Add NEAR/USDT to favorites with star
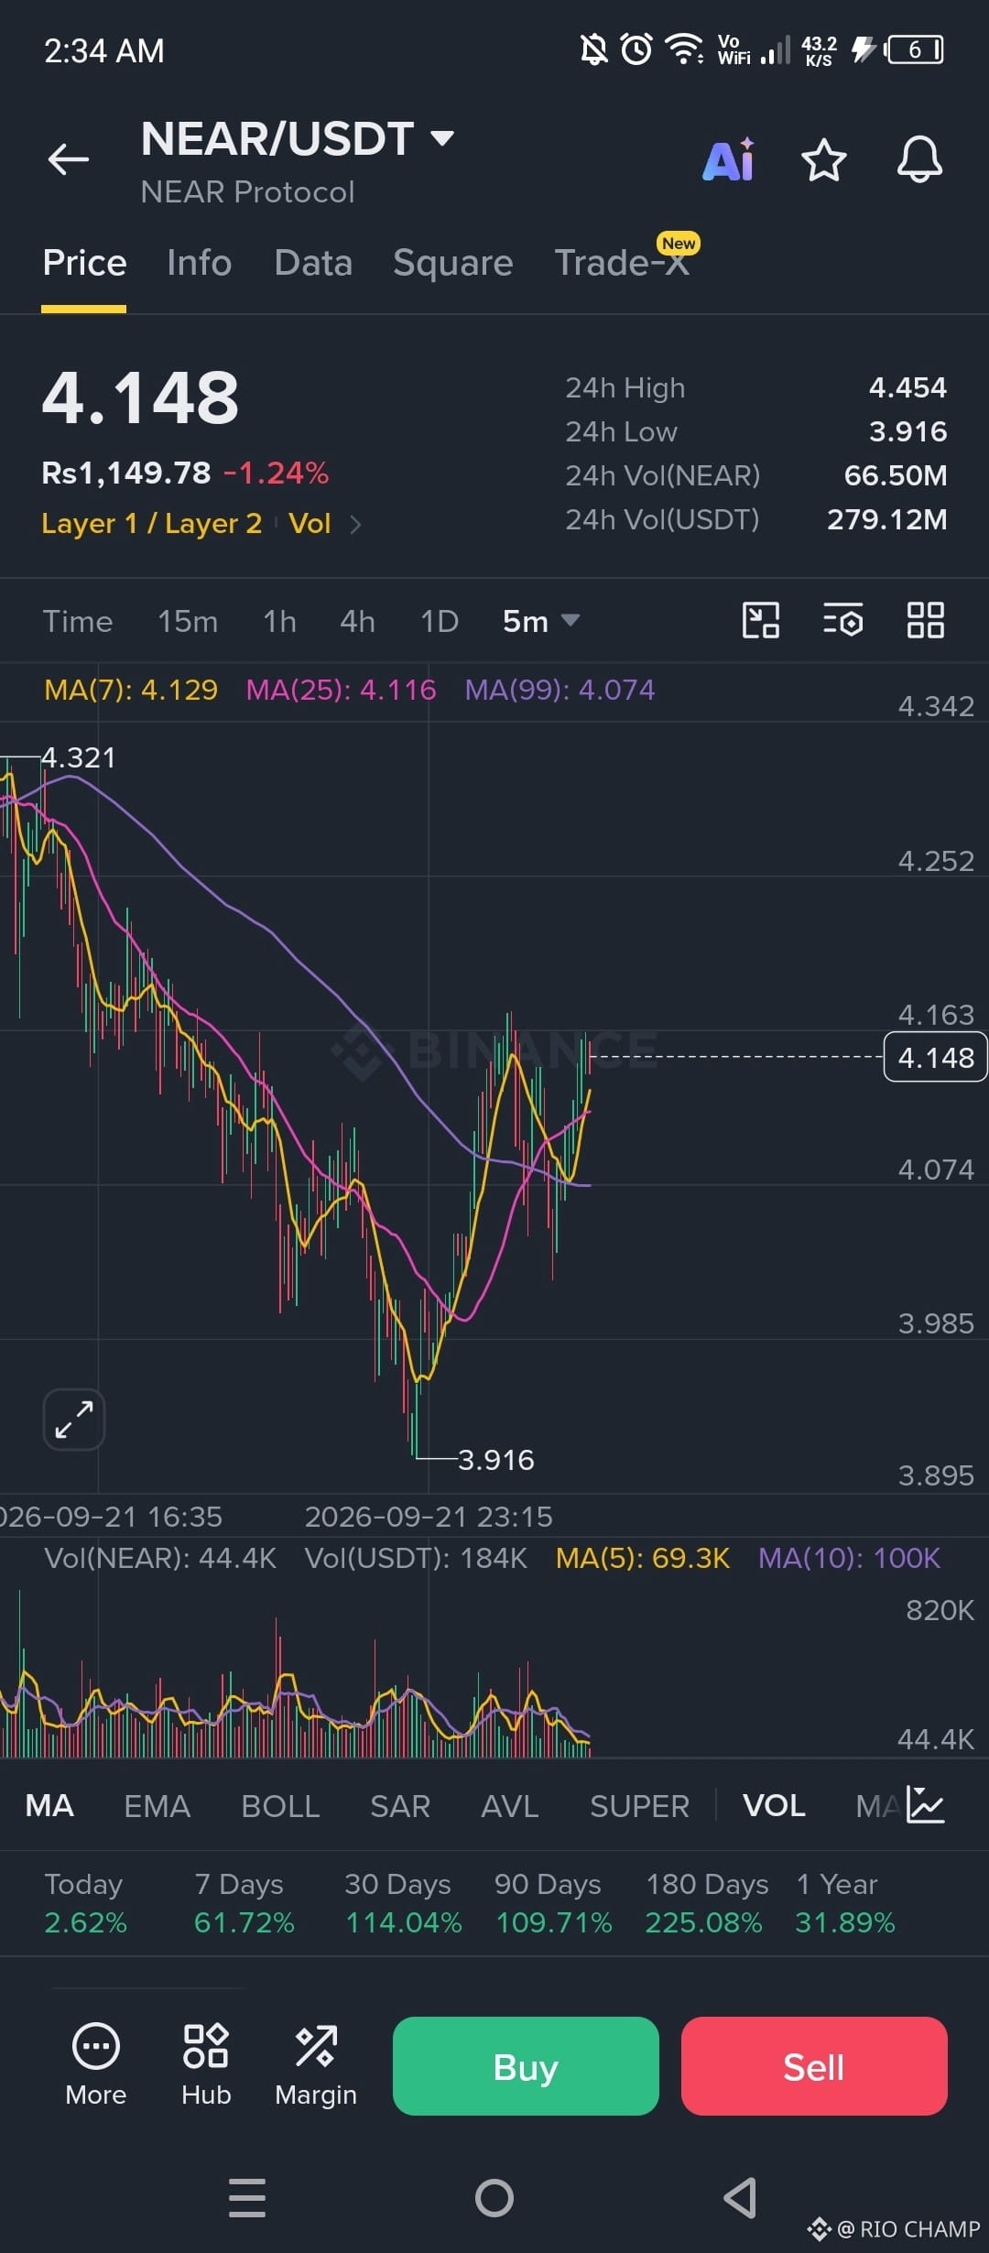 823,160
